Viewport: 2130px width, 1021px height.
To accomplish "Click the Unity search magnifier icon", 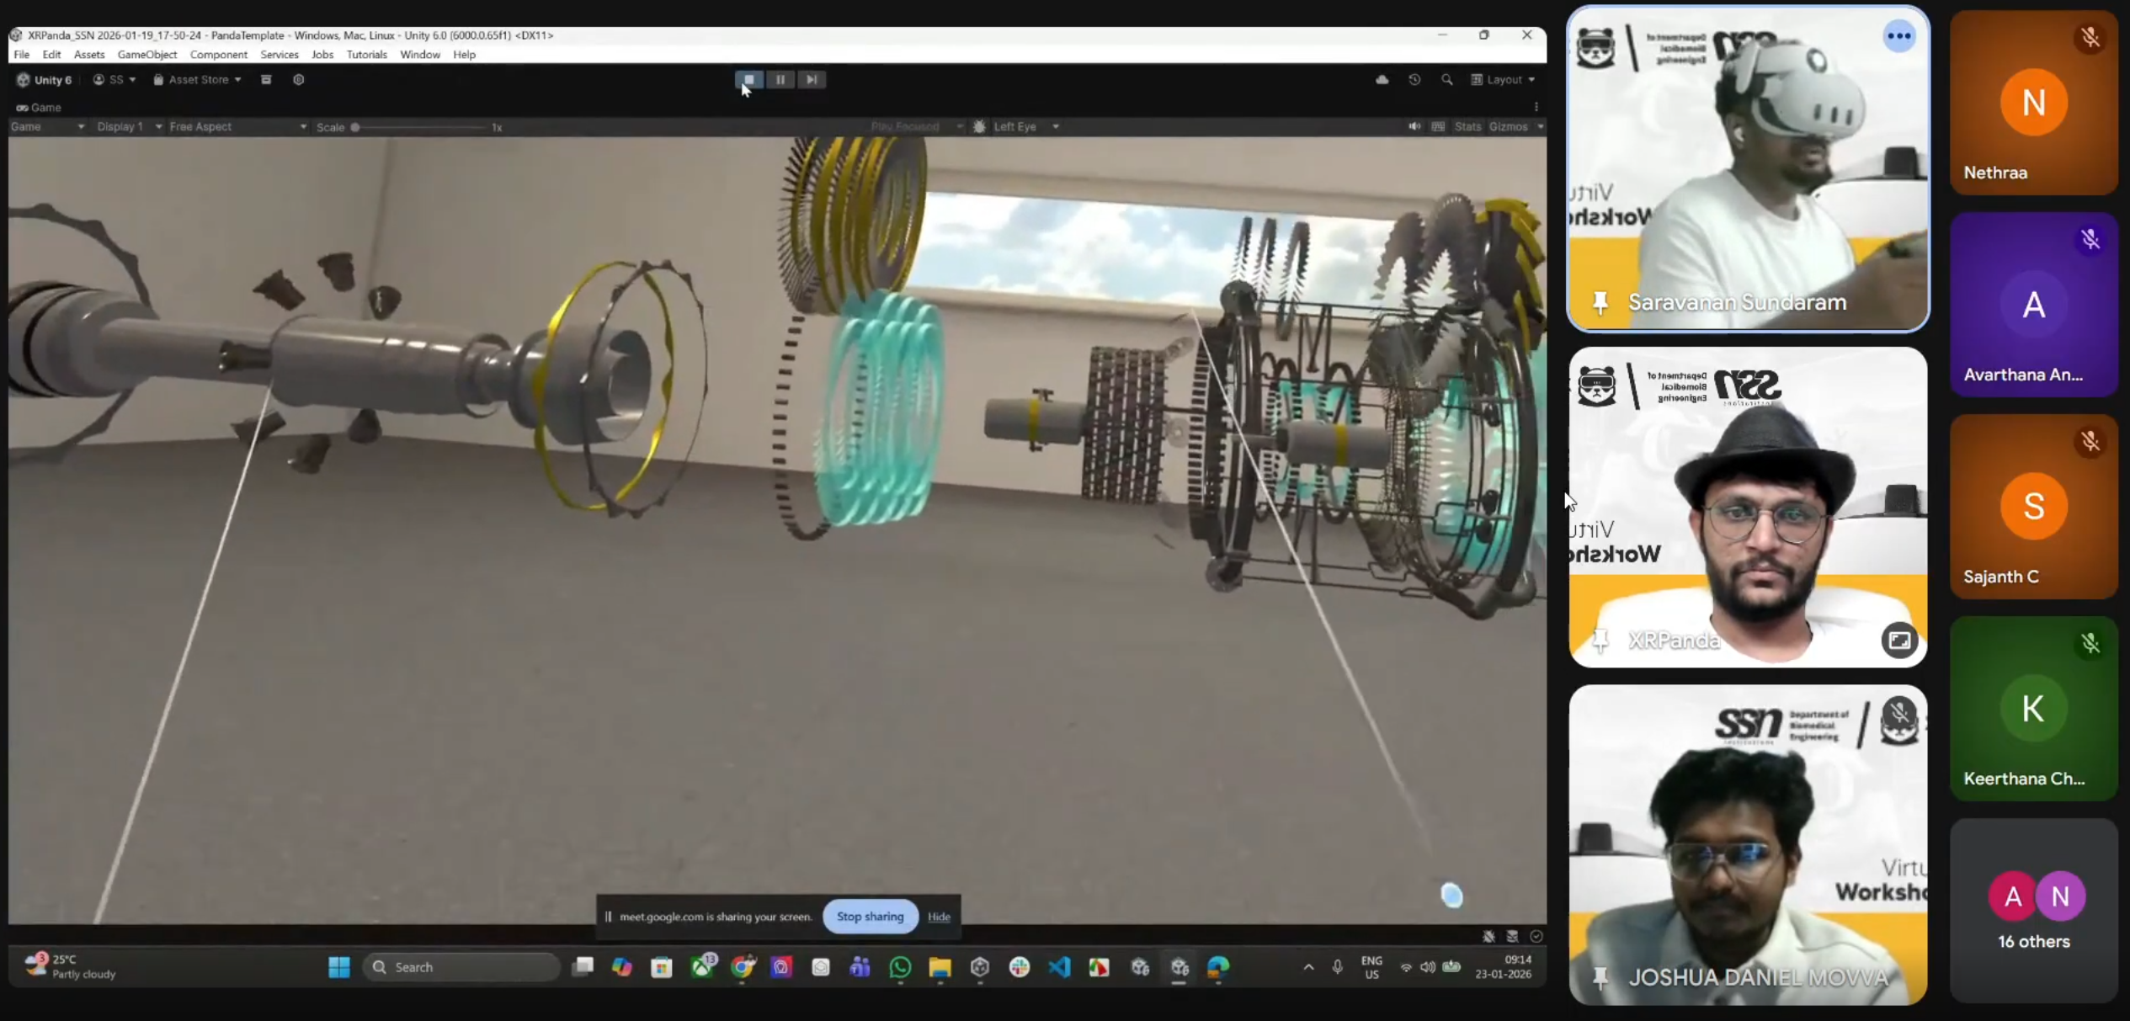I will click(1446, 79).
